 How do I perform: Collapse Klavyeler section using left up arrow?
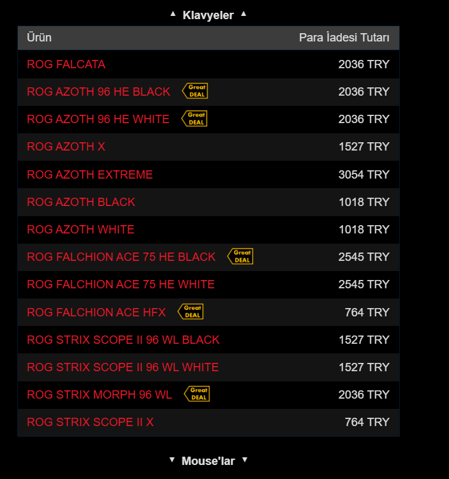point(173,14)
